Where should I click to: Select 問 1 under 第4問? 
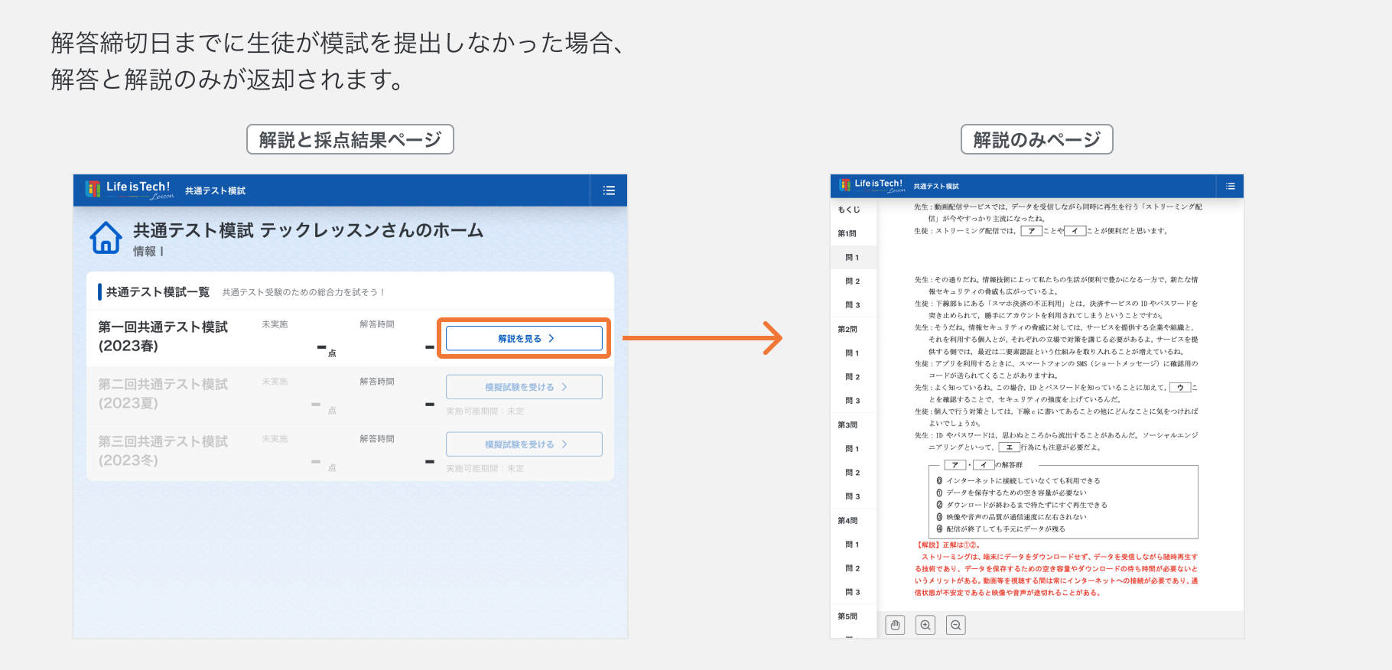coord(852,545)
